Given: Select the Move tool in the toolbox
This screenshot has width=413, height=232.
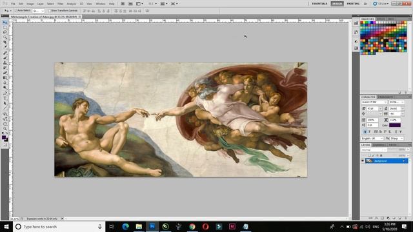Looking at the screenshot, I should [x=5, y=23].
